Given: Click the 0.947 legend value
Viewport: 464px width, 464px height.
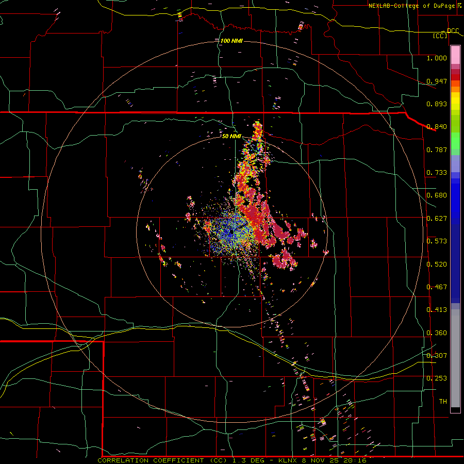Looking at the screenshot, I should point(437,81).
